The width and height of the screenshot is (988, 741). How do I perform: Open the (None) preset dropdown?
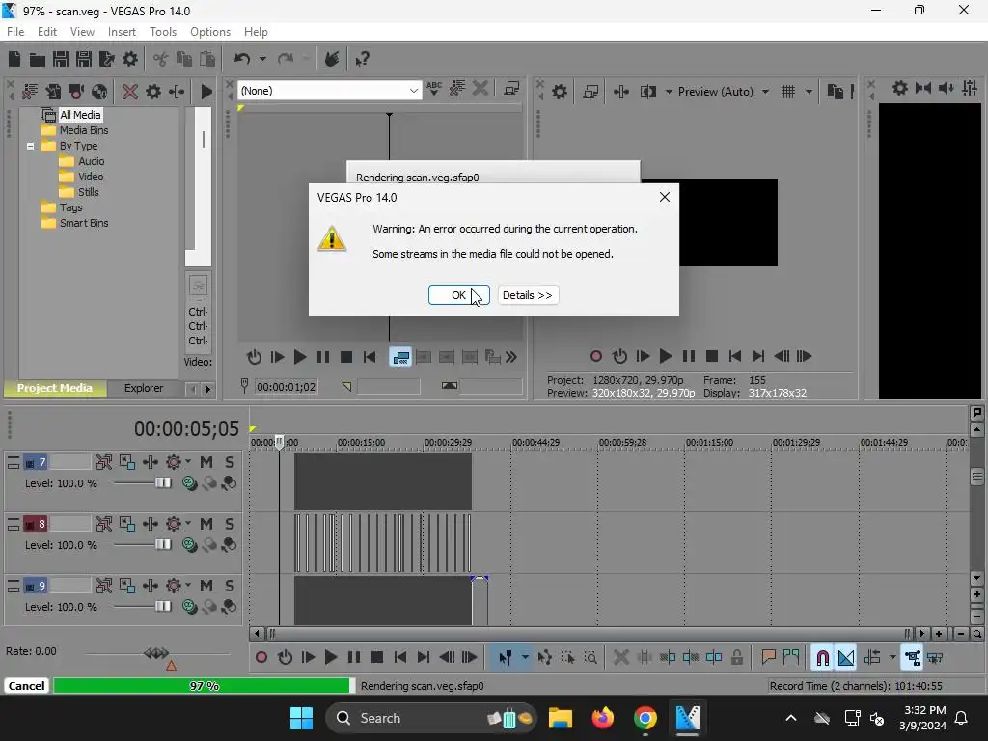(x=413, y=91)
